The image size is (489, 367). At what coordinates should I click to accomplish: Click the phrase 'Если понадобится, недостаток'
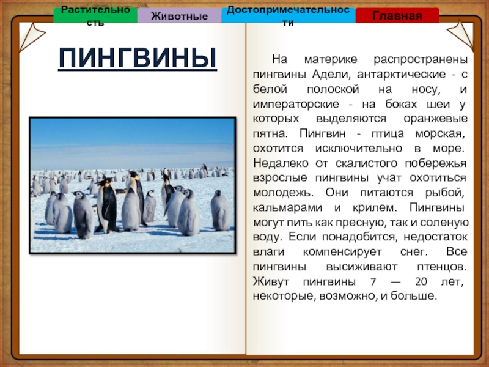pos(378,237)
